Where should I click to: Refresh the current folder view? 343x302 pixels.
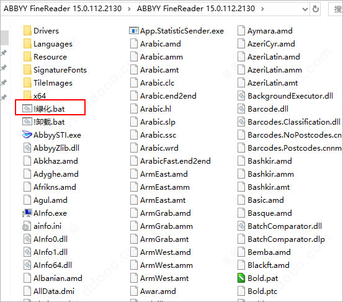[x=316, y=9]
